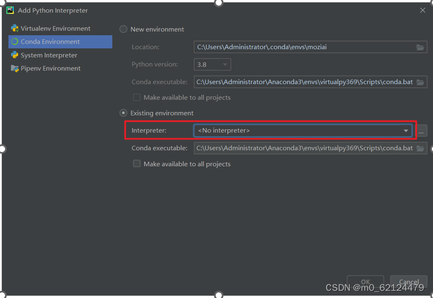Screen dimensions: 433x298
Task: Click the Interpreter ellipsis browse button
Action: click(421, 131)
